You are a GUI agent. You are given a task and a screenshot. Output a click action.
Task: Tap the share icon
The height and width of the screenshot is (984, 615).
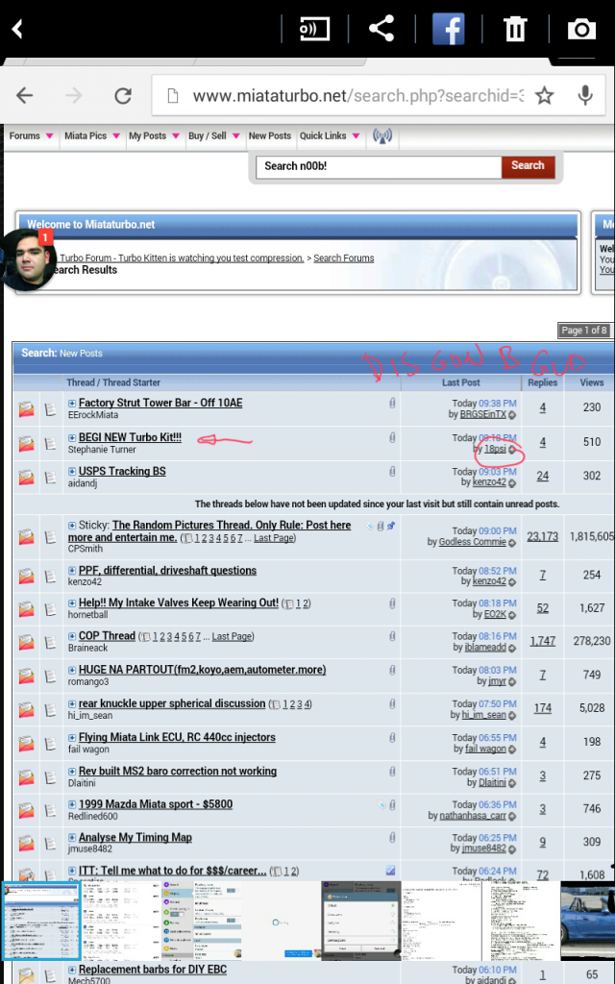pyautogui.click(x=381, y=29)
